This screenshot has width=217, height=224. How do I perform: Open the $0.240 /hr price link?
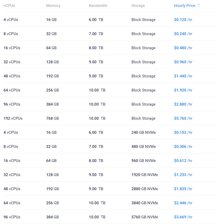click(183, 34)
